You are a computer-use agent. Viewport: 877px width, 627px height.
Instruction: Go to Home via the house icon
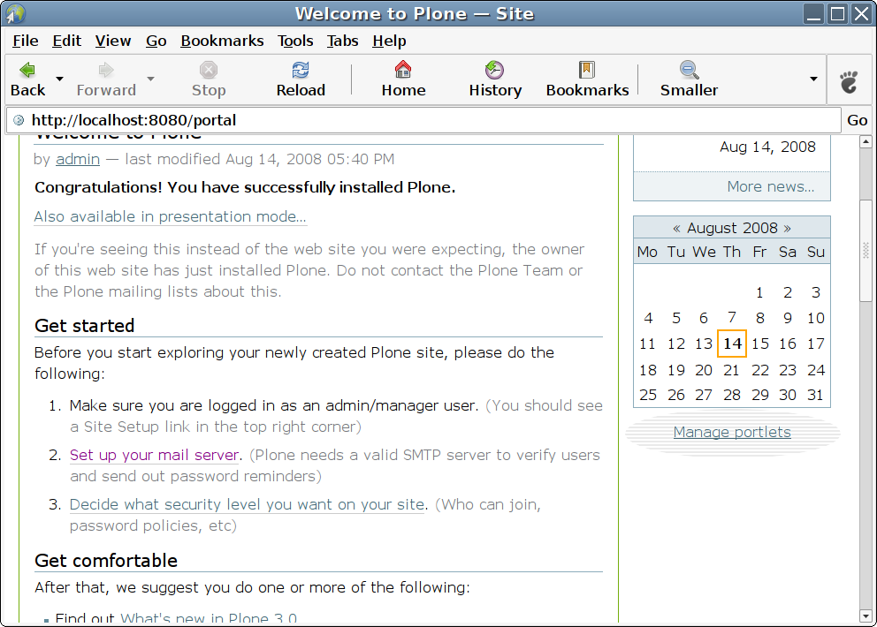403,70
